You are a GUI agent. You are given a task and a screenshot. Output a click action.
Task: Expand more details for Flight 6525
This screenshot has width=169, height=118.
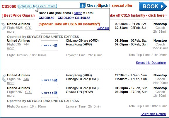11,32
